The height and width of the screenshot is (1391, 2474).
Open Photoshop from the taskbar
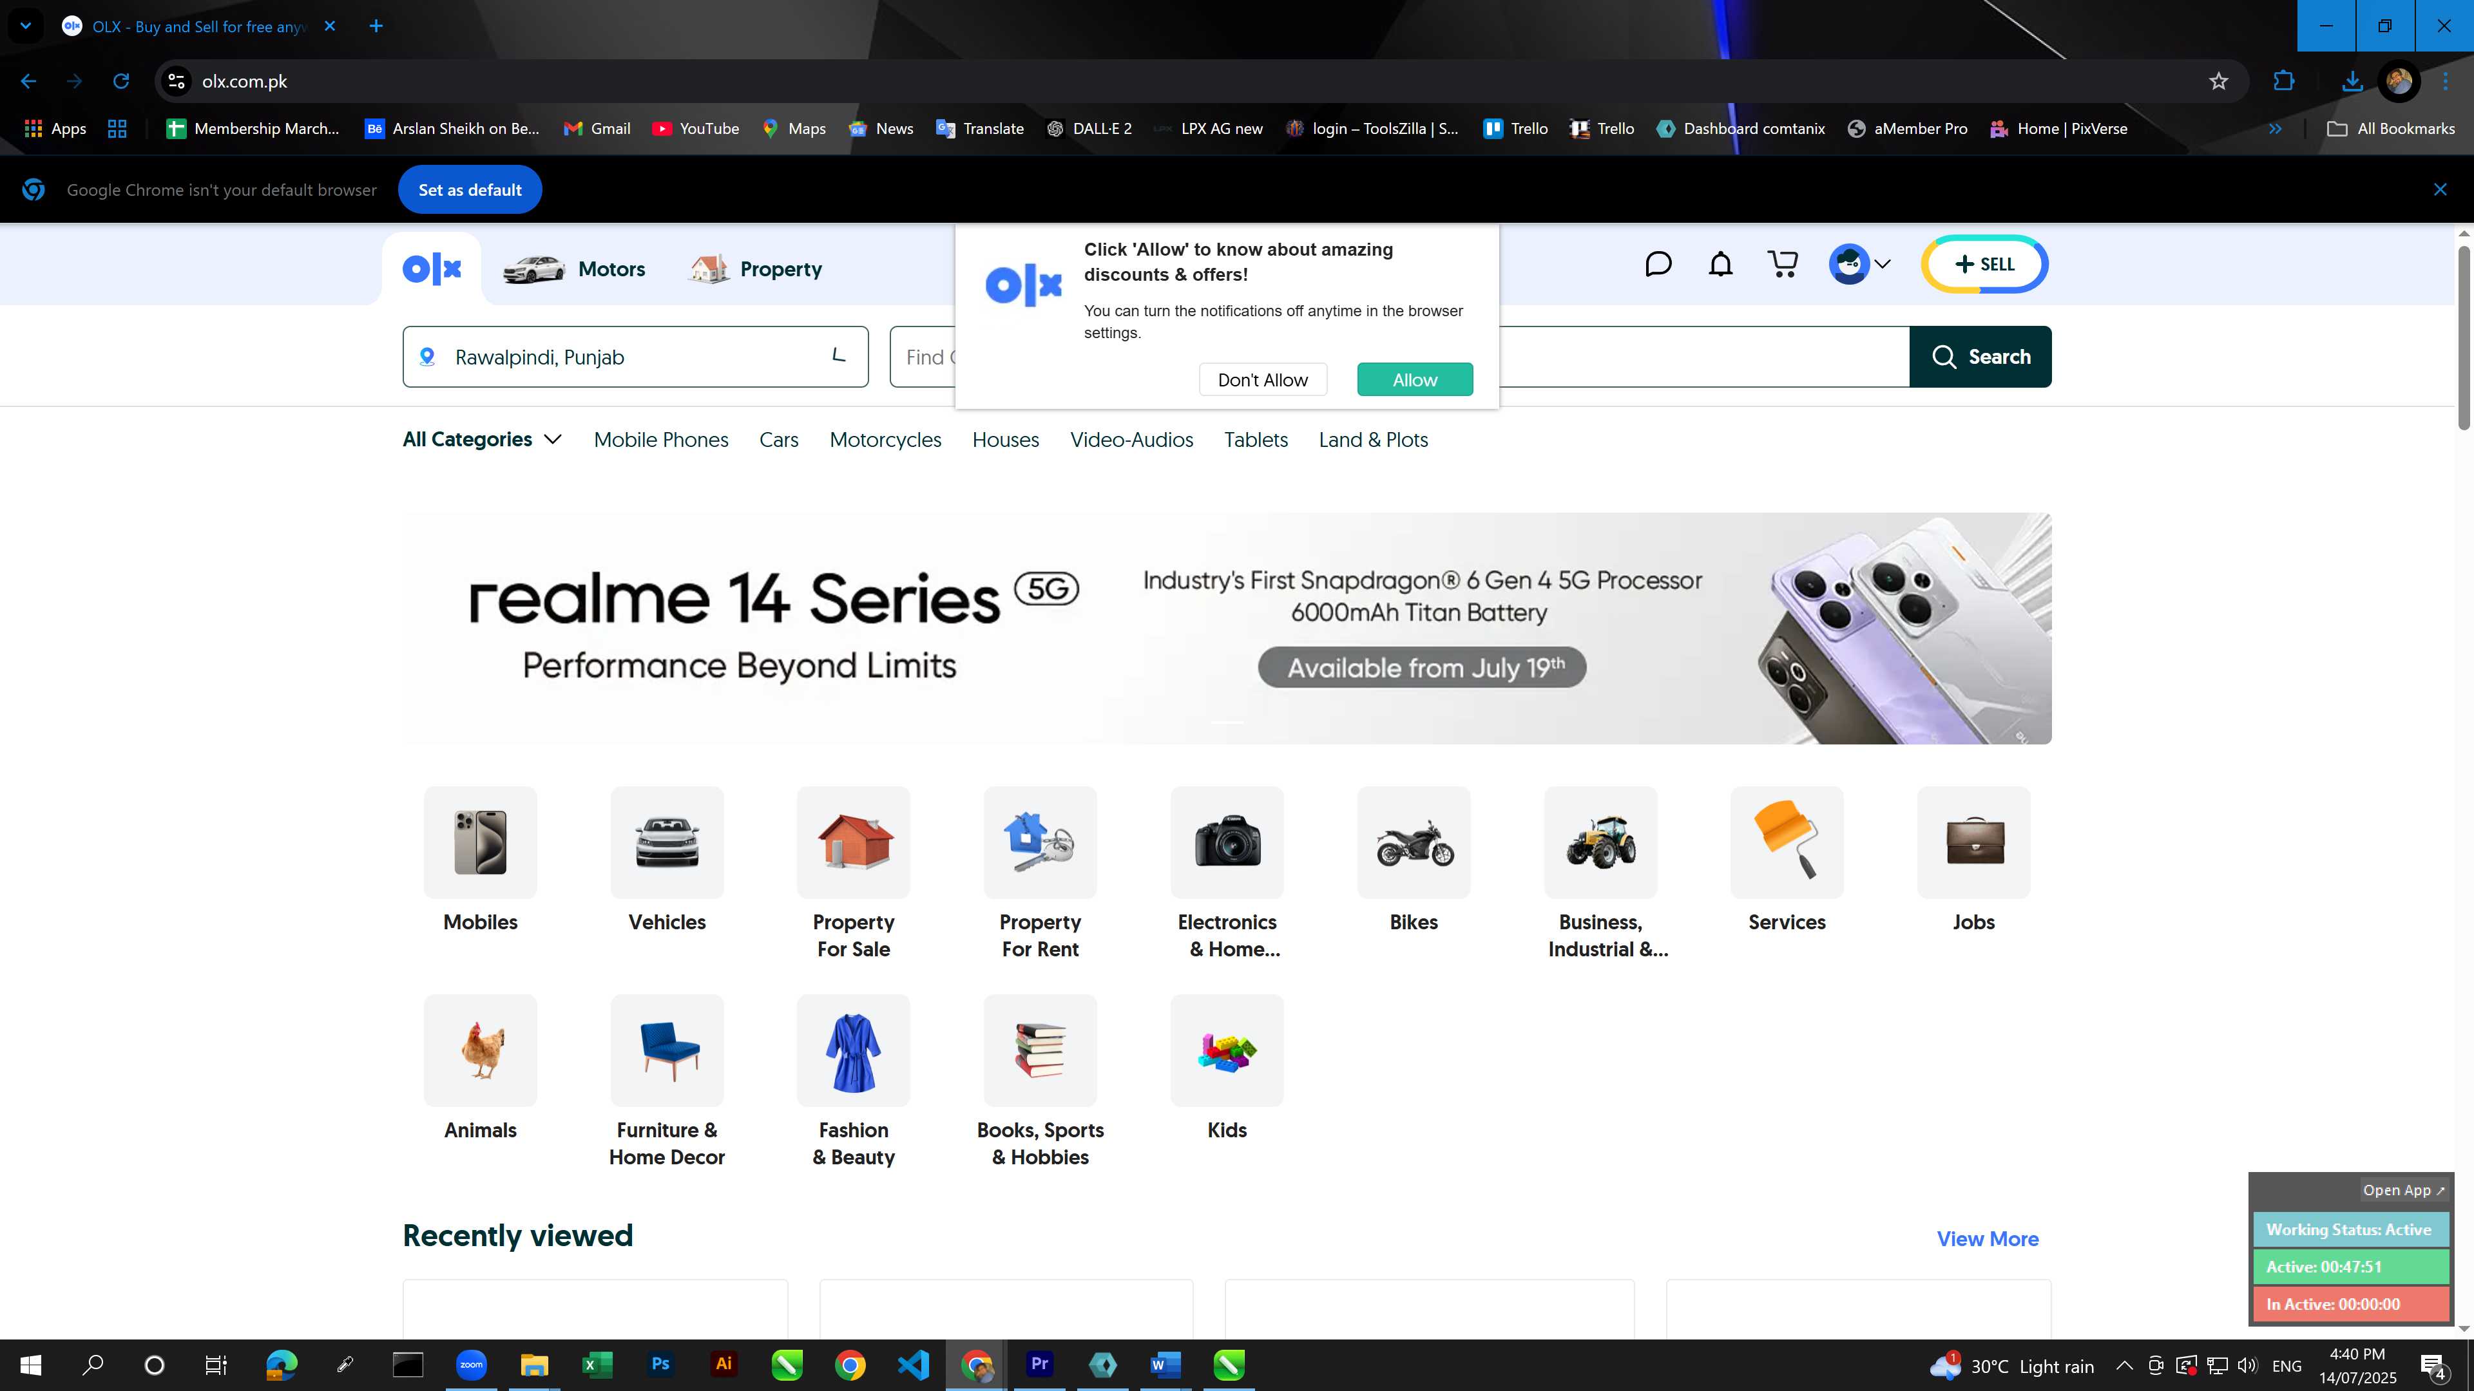pos(661,1364)
